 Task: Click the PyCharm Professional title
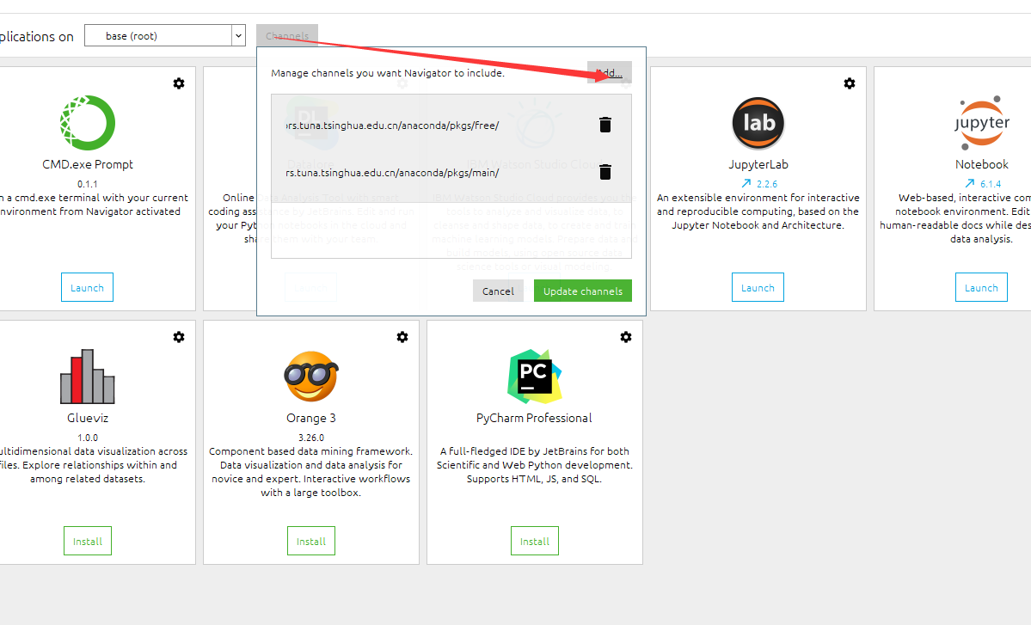(x=534, y=418)
